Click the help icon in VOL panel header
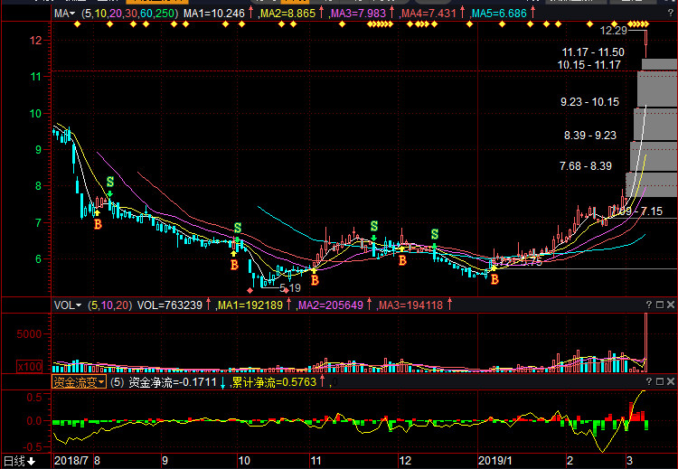 (648, 305)
